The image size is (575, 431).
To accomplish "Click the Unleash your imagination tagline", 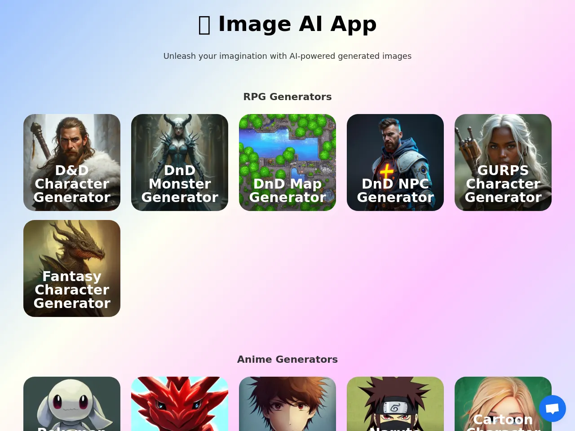I will tap(287, 56).
